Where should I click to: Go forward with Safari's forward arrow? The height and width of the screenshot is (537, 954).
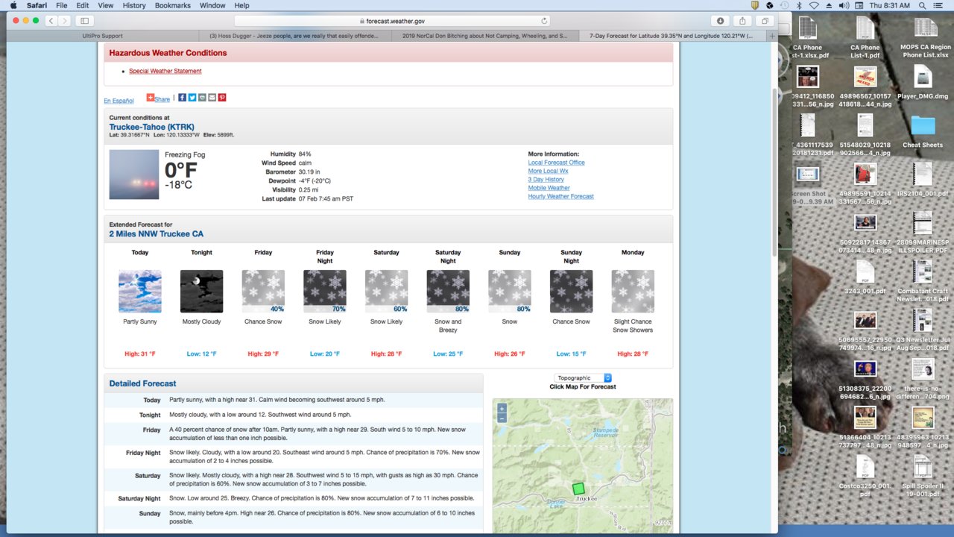click(x=65, y=21)
